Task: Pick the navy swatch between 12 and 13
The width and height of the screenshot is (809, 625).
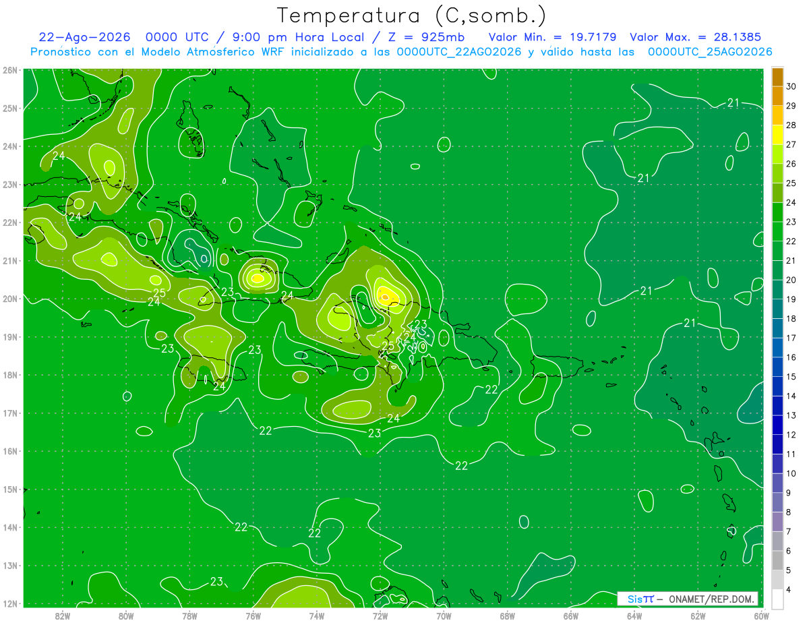Action: (777, 425)
